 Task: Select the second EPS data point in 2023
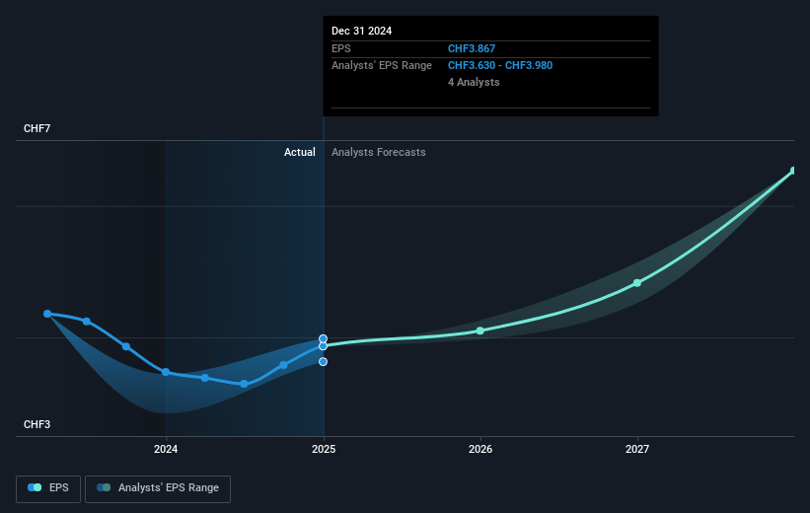(87, 322)
